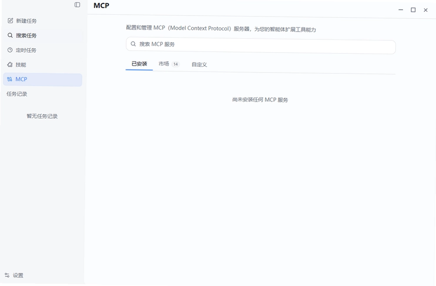Image resolution: width=436 pixels, height=286 pixels.
Task: Click the magnifier in MCP search box
Action: click(133, 44)
